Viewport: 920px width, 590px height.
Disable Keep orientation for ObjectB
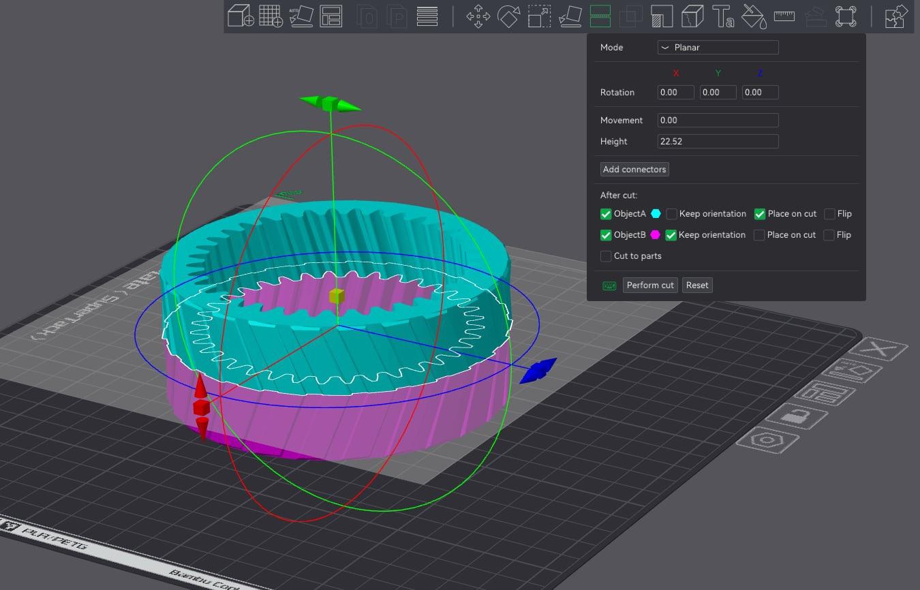pyautogui.click(x=671, y=235)
